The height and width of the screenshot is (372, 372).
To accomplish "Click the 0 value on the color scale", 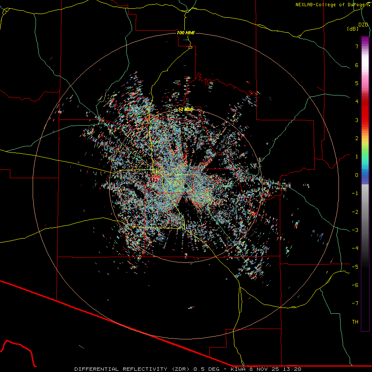I will click(x=357, y=175).
